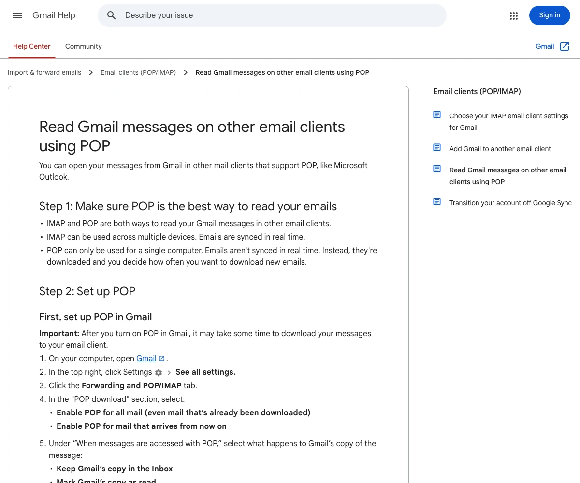This screenshot has width=580, height=483.
Task: Click the main article title heading
Action: (x=192, y=136)
